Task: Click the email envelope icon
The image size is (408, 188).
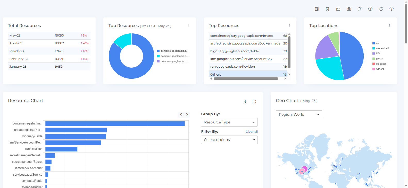Action: (x=338, y=9)
